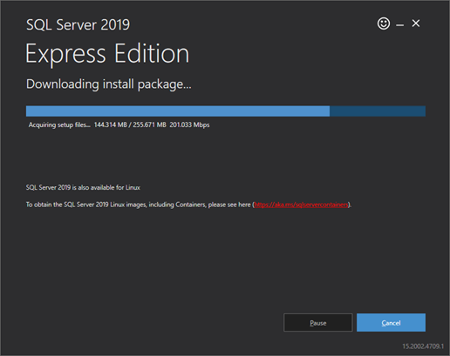The width and height of the screenshot is (450, 356).
Task: Click the 201.033 Mbps download speed
Action: point(189,124)
